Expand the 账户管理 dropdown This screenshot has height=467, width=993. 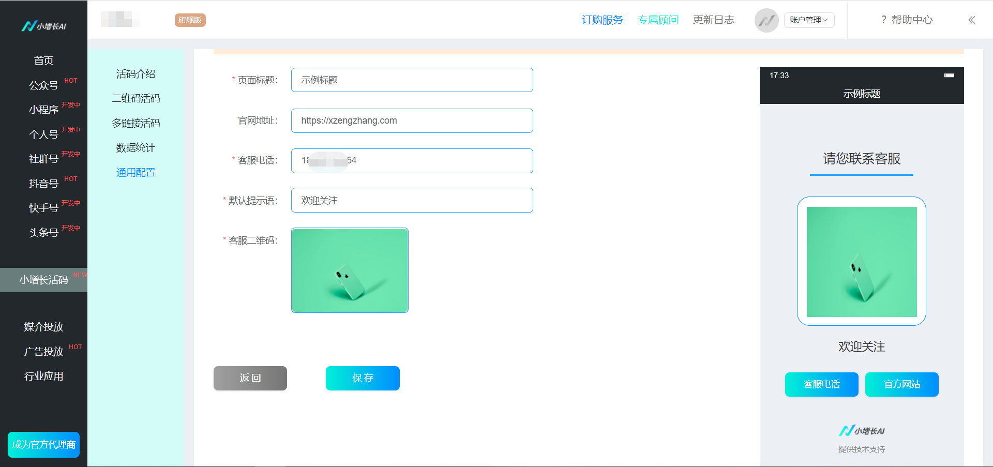809,20
